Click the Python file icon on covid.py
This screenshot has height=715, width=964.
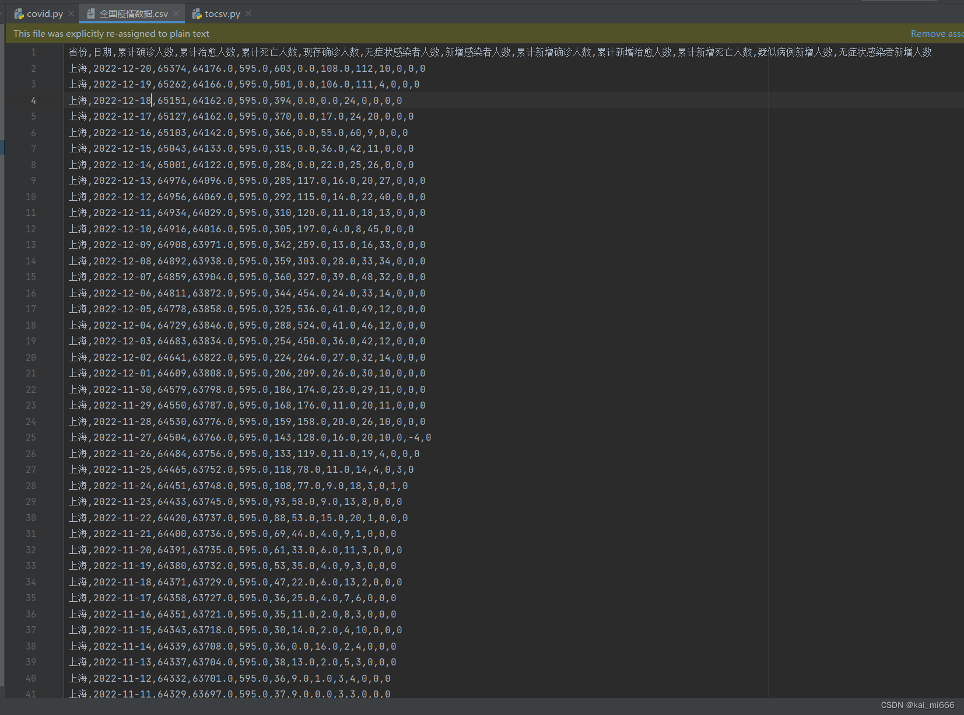19,13
